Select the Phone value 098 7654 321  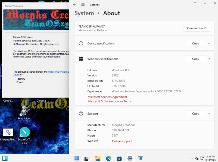[120, 130]
